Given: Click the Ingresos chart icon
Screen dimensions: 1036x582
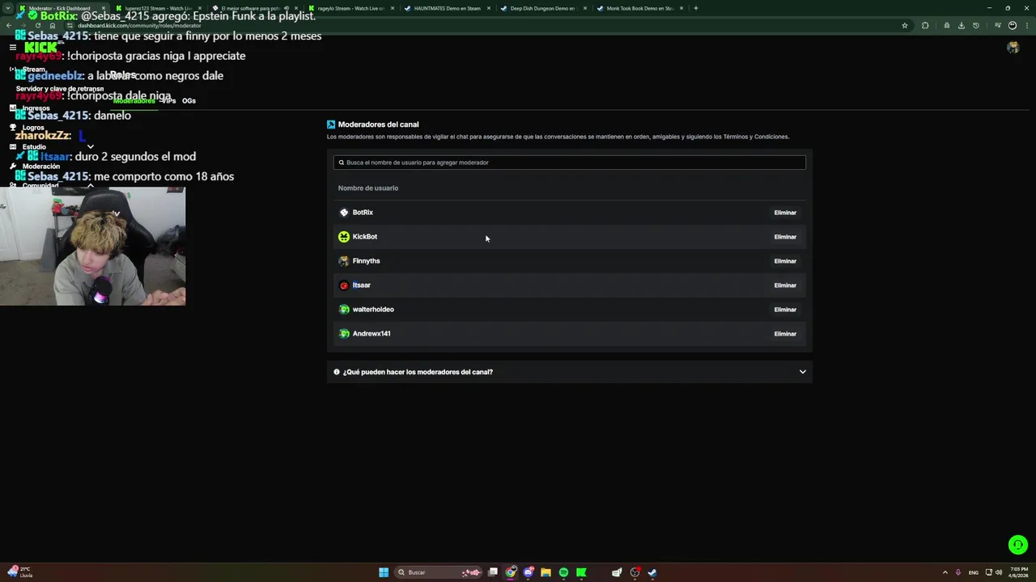Looking at the screenshot, I should click(13, 108).
